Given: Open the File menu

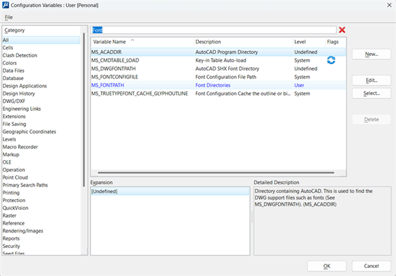Looking at the screenshot, I should pos(9,17).
